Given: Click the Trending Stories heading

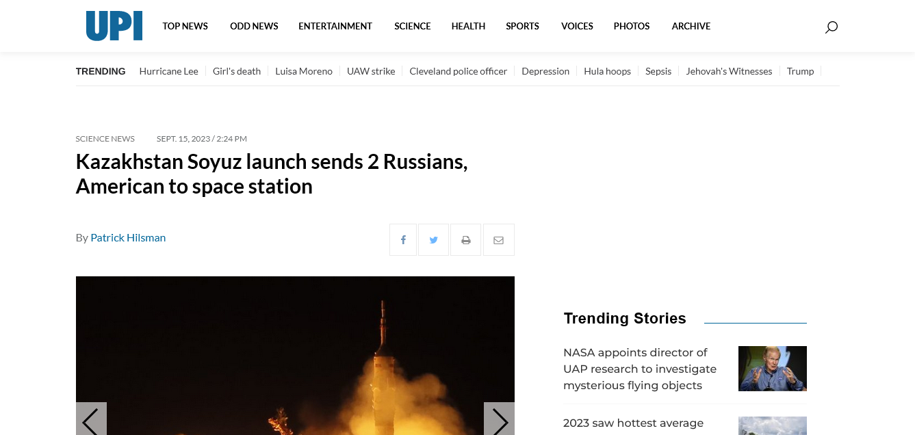Looking at the screenshot, I should pyautogui.click(x=625, y=318).
